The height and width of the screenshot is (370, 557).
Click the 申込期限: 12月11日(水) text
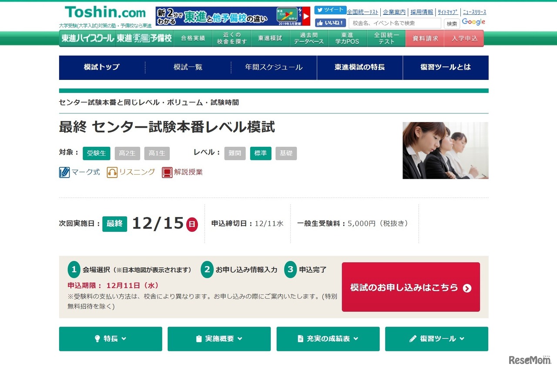[113, 286]
